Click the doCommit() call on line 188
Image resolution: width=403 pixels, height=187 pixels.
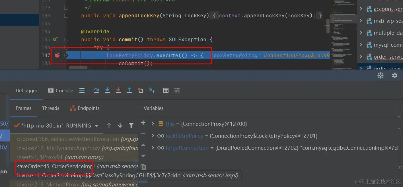135,63
